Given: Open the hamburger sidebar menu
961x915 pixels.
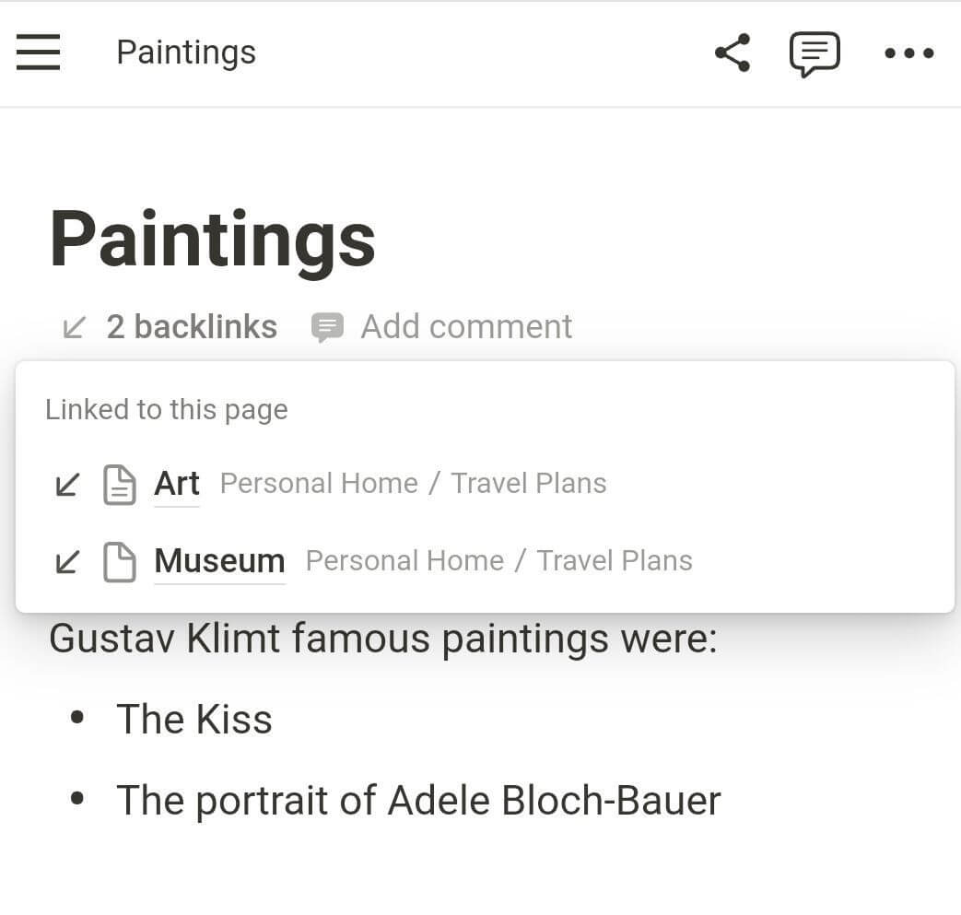Looking at the screenshot, I should [38, 53].
